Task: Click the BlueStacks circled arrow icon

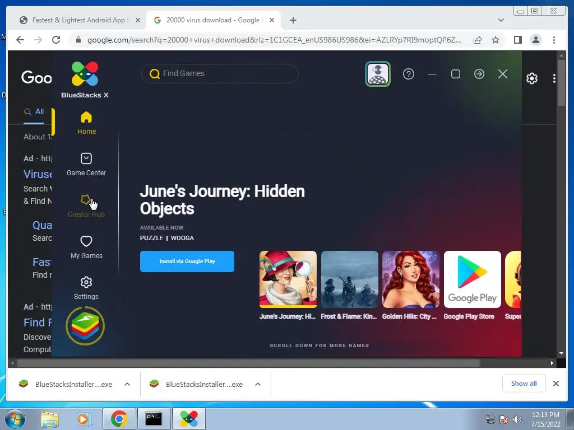Action: coord(479,74)
